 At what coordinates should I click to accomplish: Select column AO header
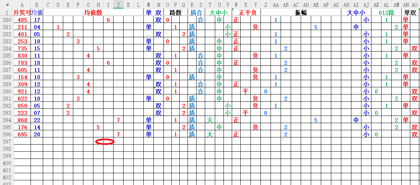[x=414, y=5]
